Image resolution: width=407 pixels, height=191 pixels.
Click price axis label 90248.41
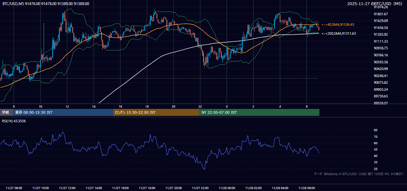[x=381, y=76]
